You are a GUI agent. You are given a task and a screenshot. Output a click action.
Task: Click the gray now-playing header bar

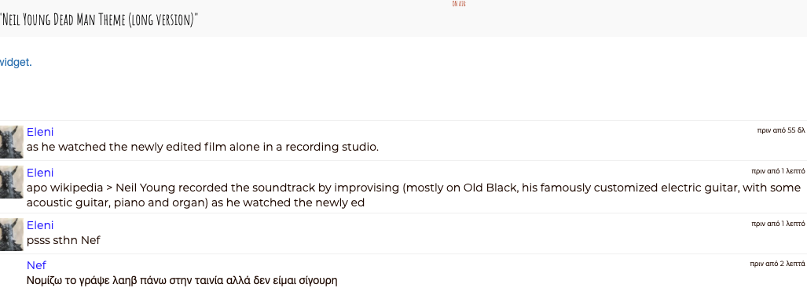click(x=404, y=19)
